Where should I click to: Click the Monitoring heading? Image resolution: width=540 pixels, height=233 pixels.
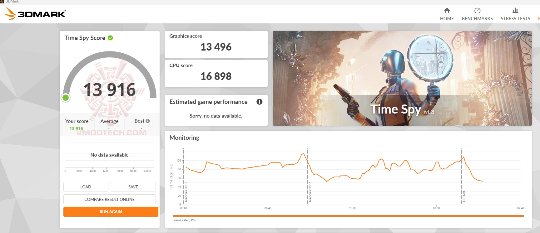point(184,138)
